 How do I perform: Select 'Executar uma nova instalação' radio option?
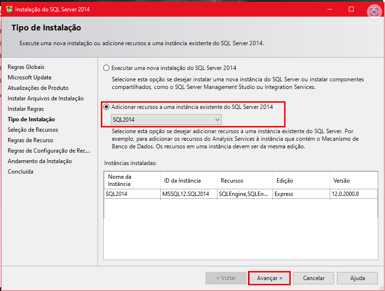coord(107,68)
